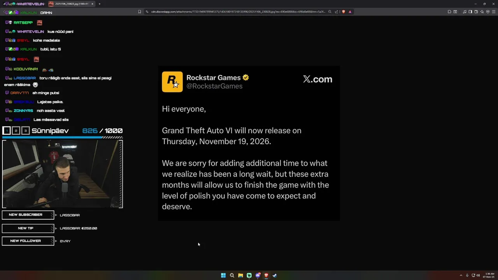Image resolution: width=498 pixels, height=280 pixels.
Task: Share this page via address bar icon
Action: [x=337, y=12]
